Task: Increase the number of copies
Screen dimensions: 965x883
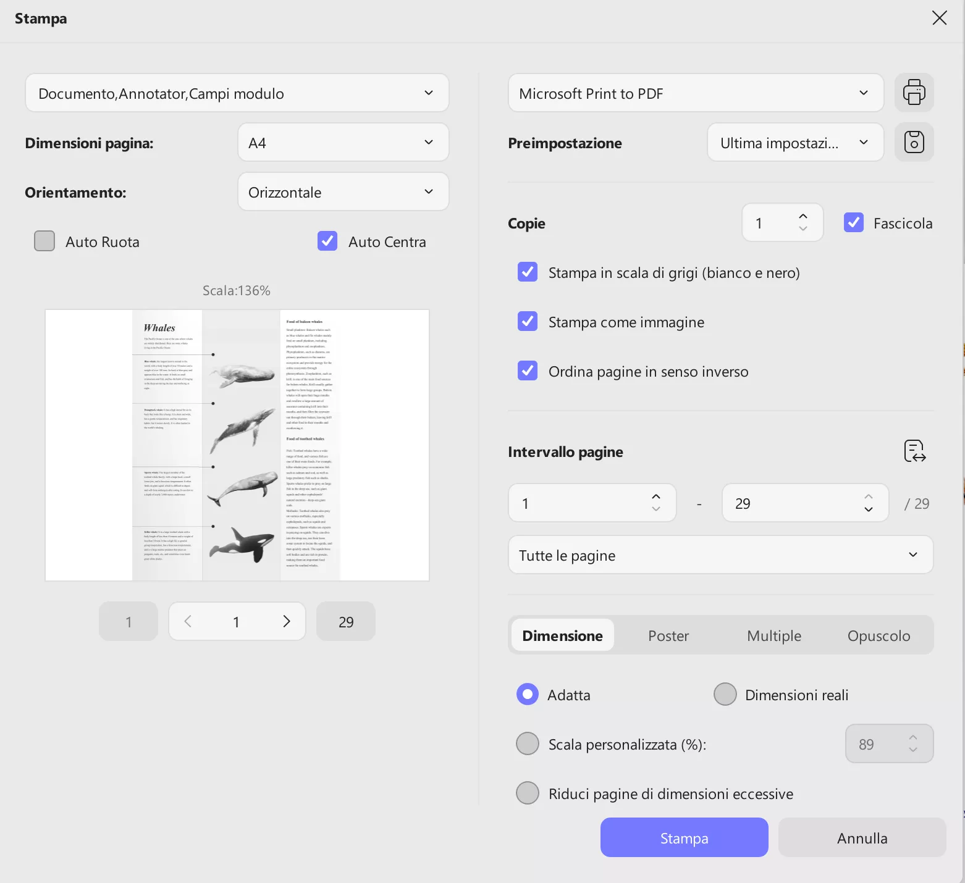Action: 803,217
